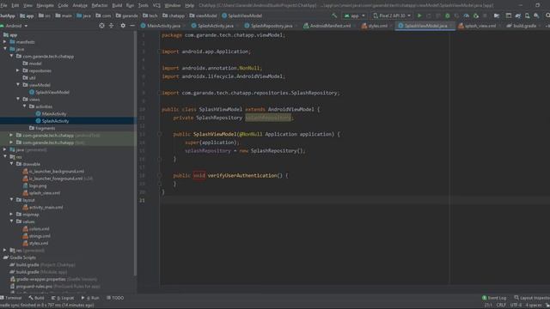This screenshot has width=550, height=309.
Task: Collapse the drawable folder arrow
Action: coord(11,164)
